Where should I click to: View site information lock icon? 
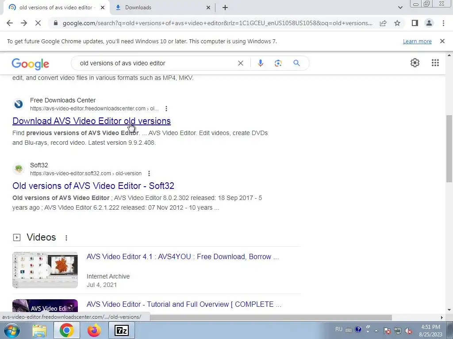tap(56, 23)
